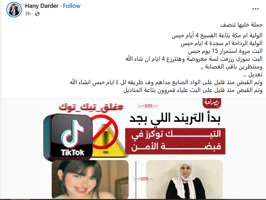Click the red hashtag text above TikTok logo

pos(91,108)
